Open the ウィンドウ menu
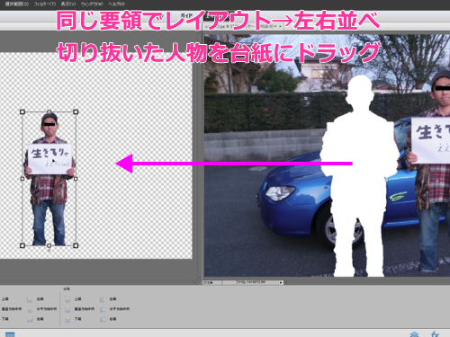This screenshot has height=337, width=450. point(92,4)
